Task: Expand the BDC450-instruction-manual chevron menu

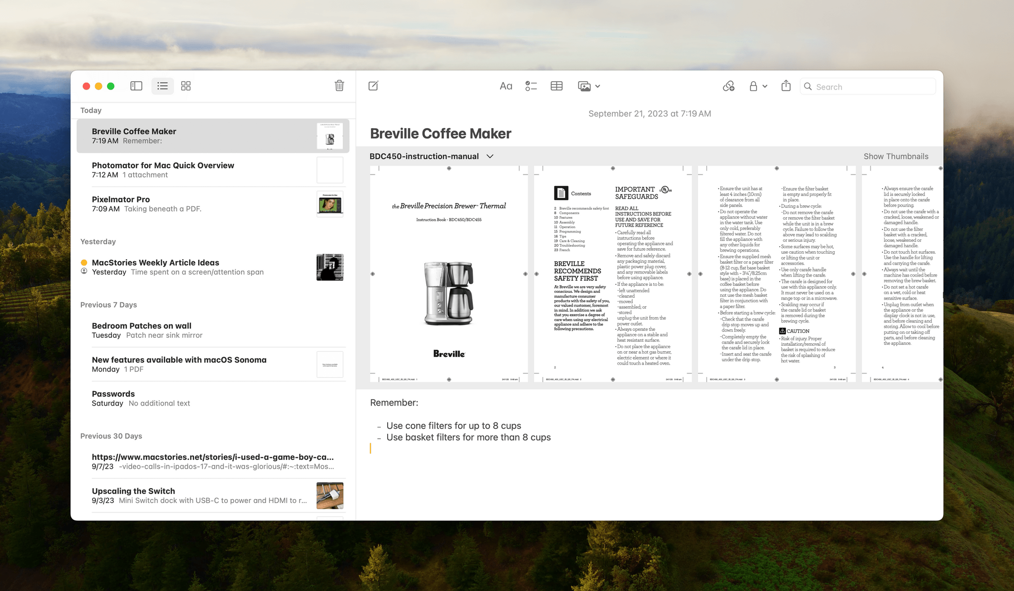Action: (490, 156)
